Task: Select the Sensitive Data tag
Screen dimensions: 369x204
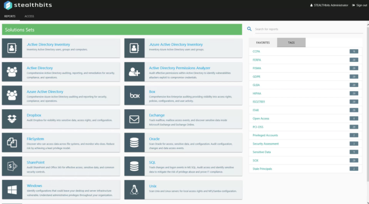Action: [261, 152]
